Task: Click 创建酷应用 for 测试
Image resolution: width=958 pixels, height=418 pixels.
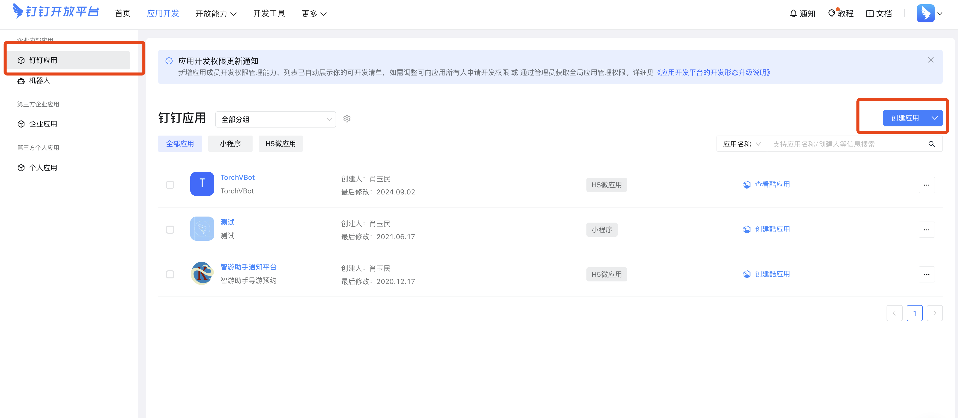Action: [772, 229]
